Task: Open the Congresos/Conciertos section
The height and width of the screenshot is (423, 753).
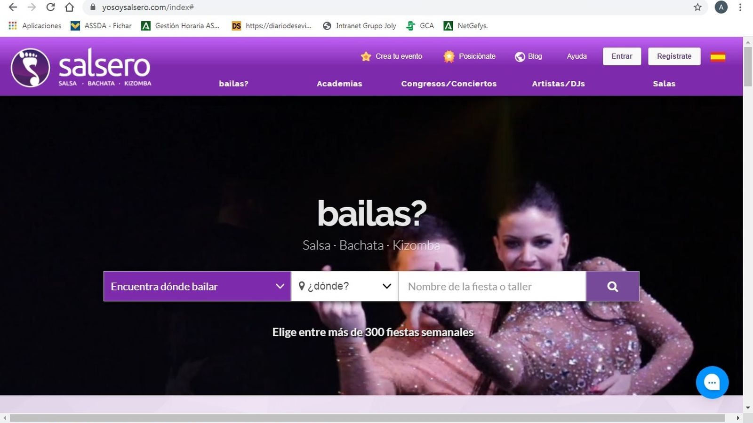Action: coord(449,84)
